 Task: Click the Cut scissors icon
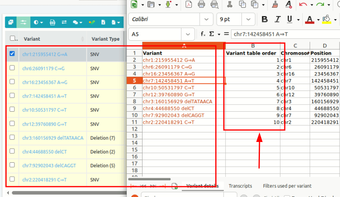pos(229,4)
